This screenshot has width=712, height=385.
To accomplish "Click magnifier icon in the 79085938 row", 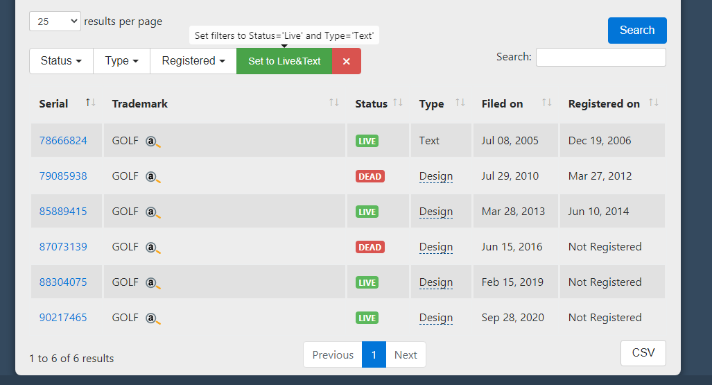I will pyautogui.click(x=153, y=177).
